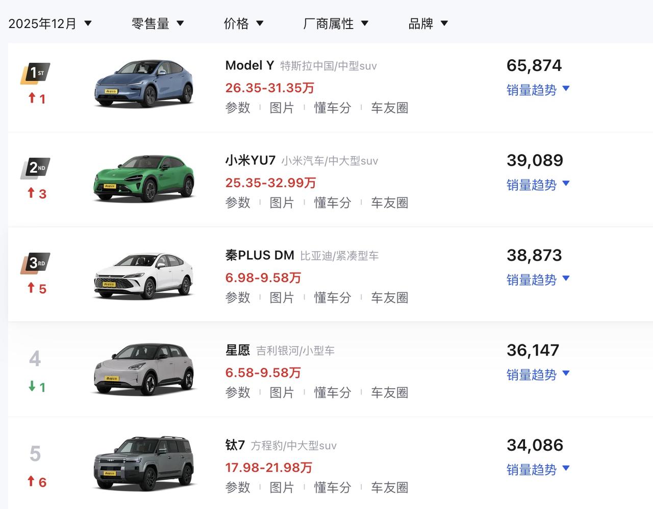
Task: Click the silver 2ND rank badge
Action: [36, 167]
